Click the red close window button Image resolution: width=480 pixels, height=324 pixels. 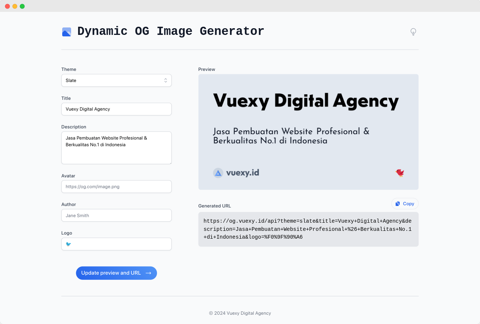tap(7, 6)
